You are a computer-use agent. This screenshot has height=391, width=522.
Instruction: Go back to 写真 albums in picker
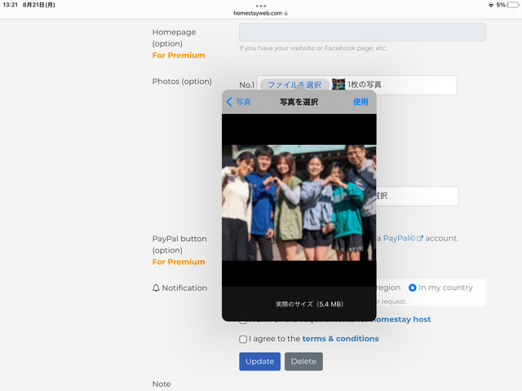point(238,102)
